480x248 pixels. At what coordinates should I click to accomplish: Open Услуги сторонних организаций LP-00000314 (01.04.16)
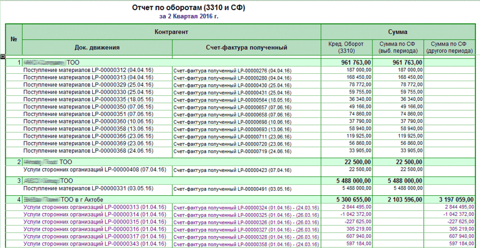[x=95, y=214]
